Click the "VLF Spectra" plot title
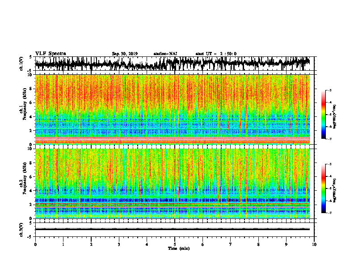 pos(51,54)
